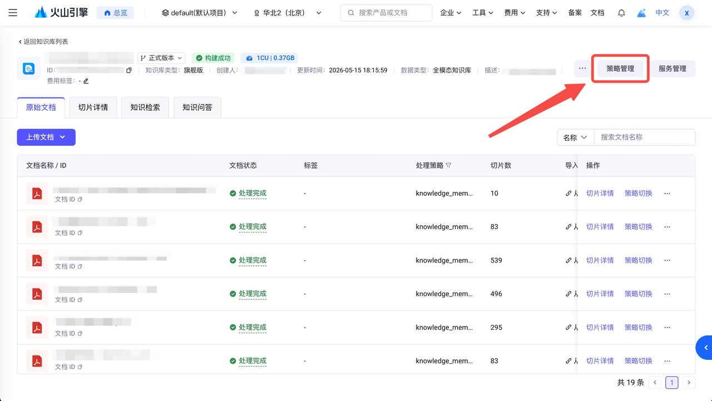Select the 原始文档 tab
Screen dimensions: 712x401
(x=41, y=107)
